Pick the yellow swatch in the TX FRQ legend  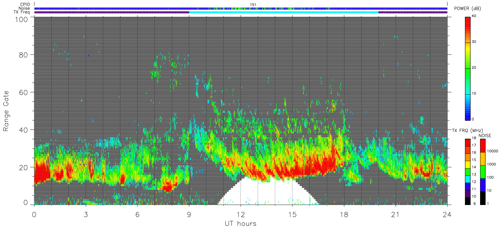coord(468,164)
